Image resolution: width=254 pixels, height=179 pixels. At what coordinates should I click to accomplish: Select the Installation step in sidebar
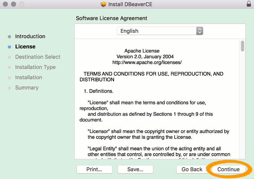coord(29,77)
